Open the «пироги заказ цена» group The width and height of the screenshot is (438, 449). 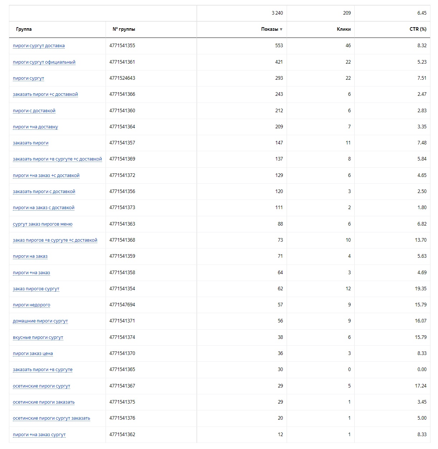33,354
